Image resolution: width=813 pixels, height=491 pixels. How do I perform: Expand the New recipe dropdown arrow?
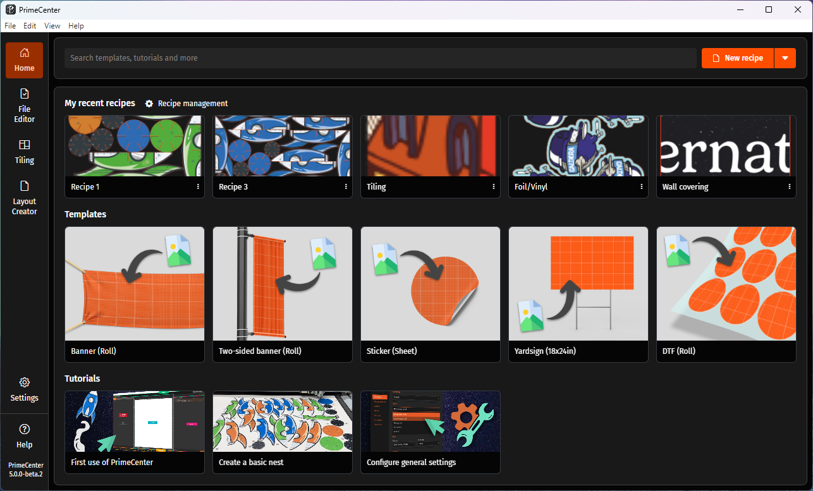(785, 58)
